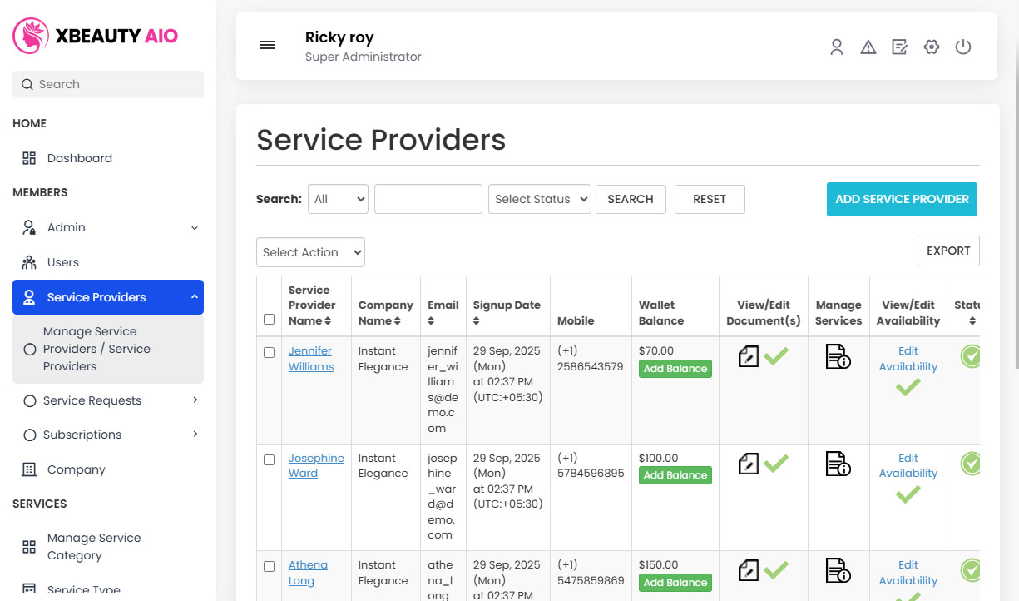Check the select-all checkbox in table header
The height and width of the screenshot is (601, 1019).
click(269, 320)
